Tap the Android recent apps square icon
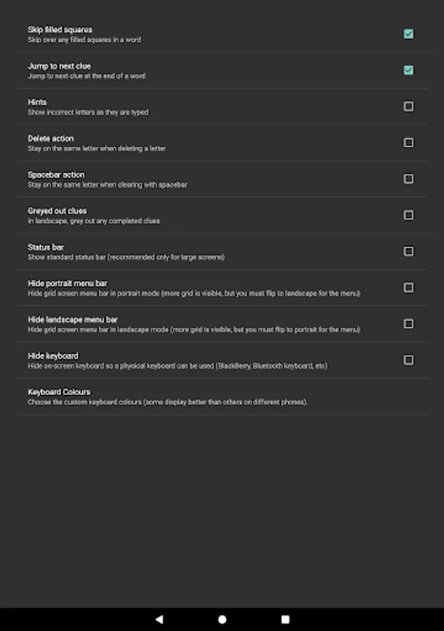This screenshot has height=631, width=444. 285,619
